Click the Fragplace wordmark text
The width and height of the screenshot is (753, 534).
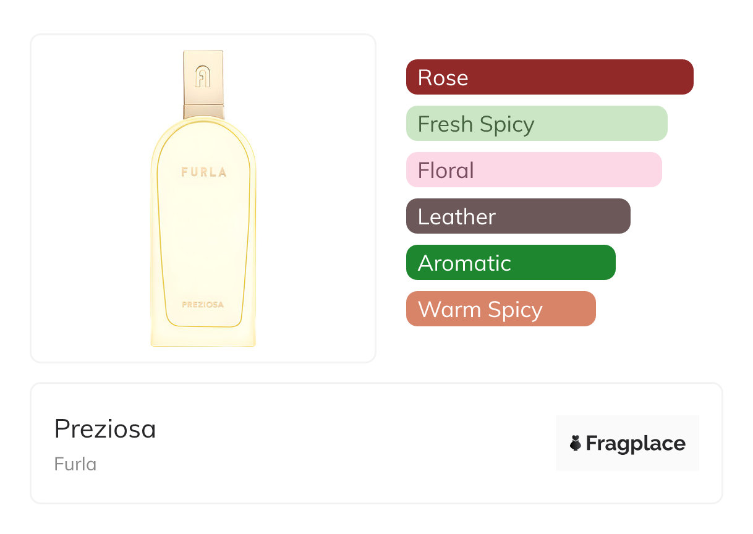pos(636,443)
